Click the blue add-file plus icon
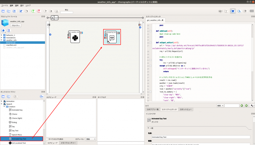The width and height of the screenshot is (255, 145). coord(3,30)
